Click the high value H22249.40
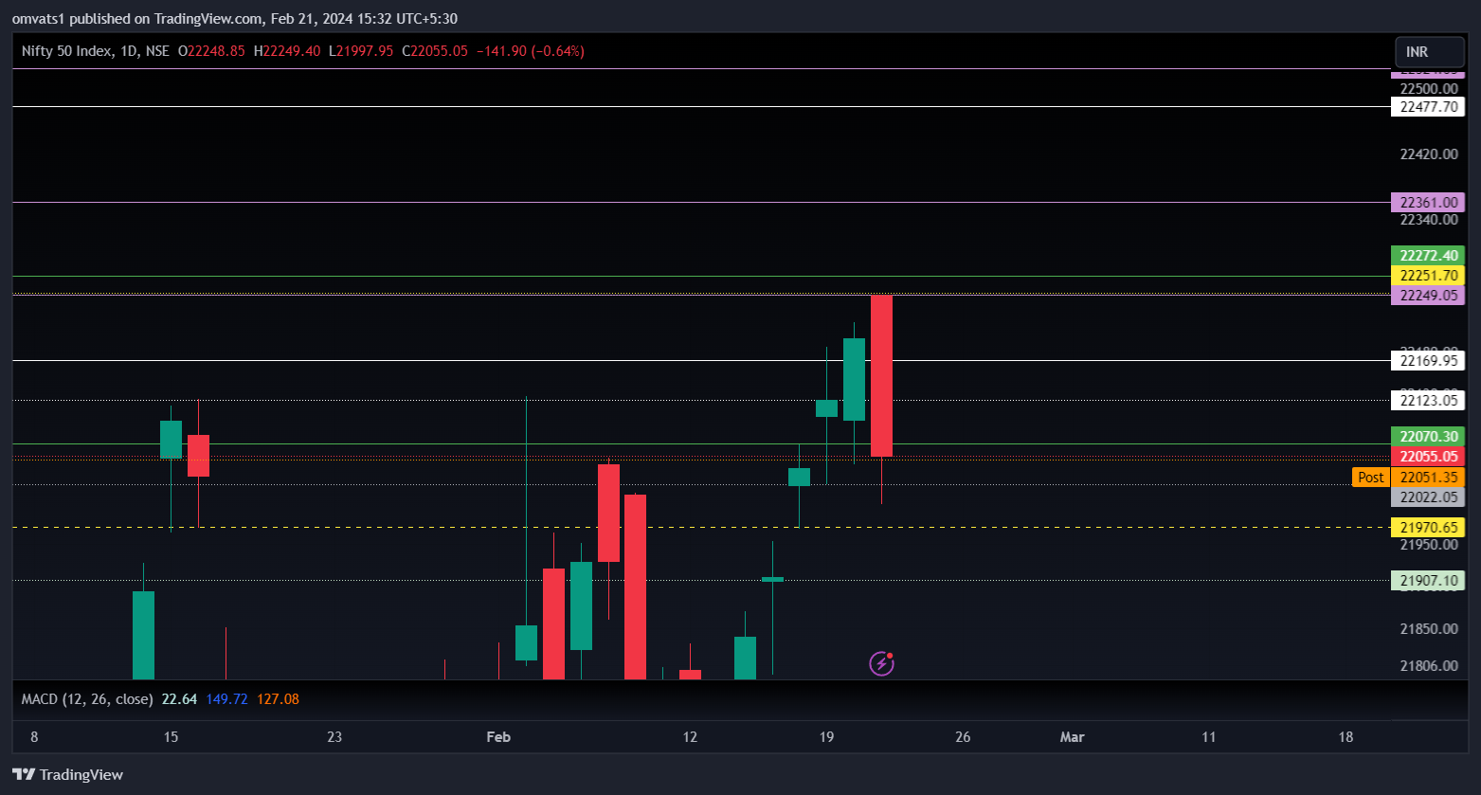 (x=287, y=51)
